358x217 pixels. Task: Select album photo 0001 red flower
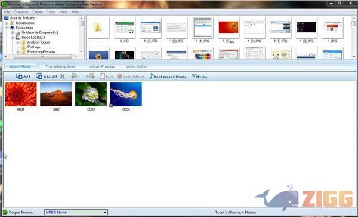[21, 94]
